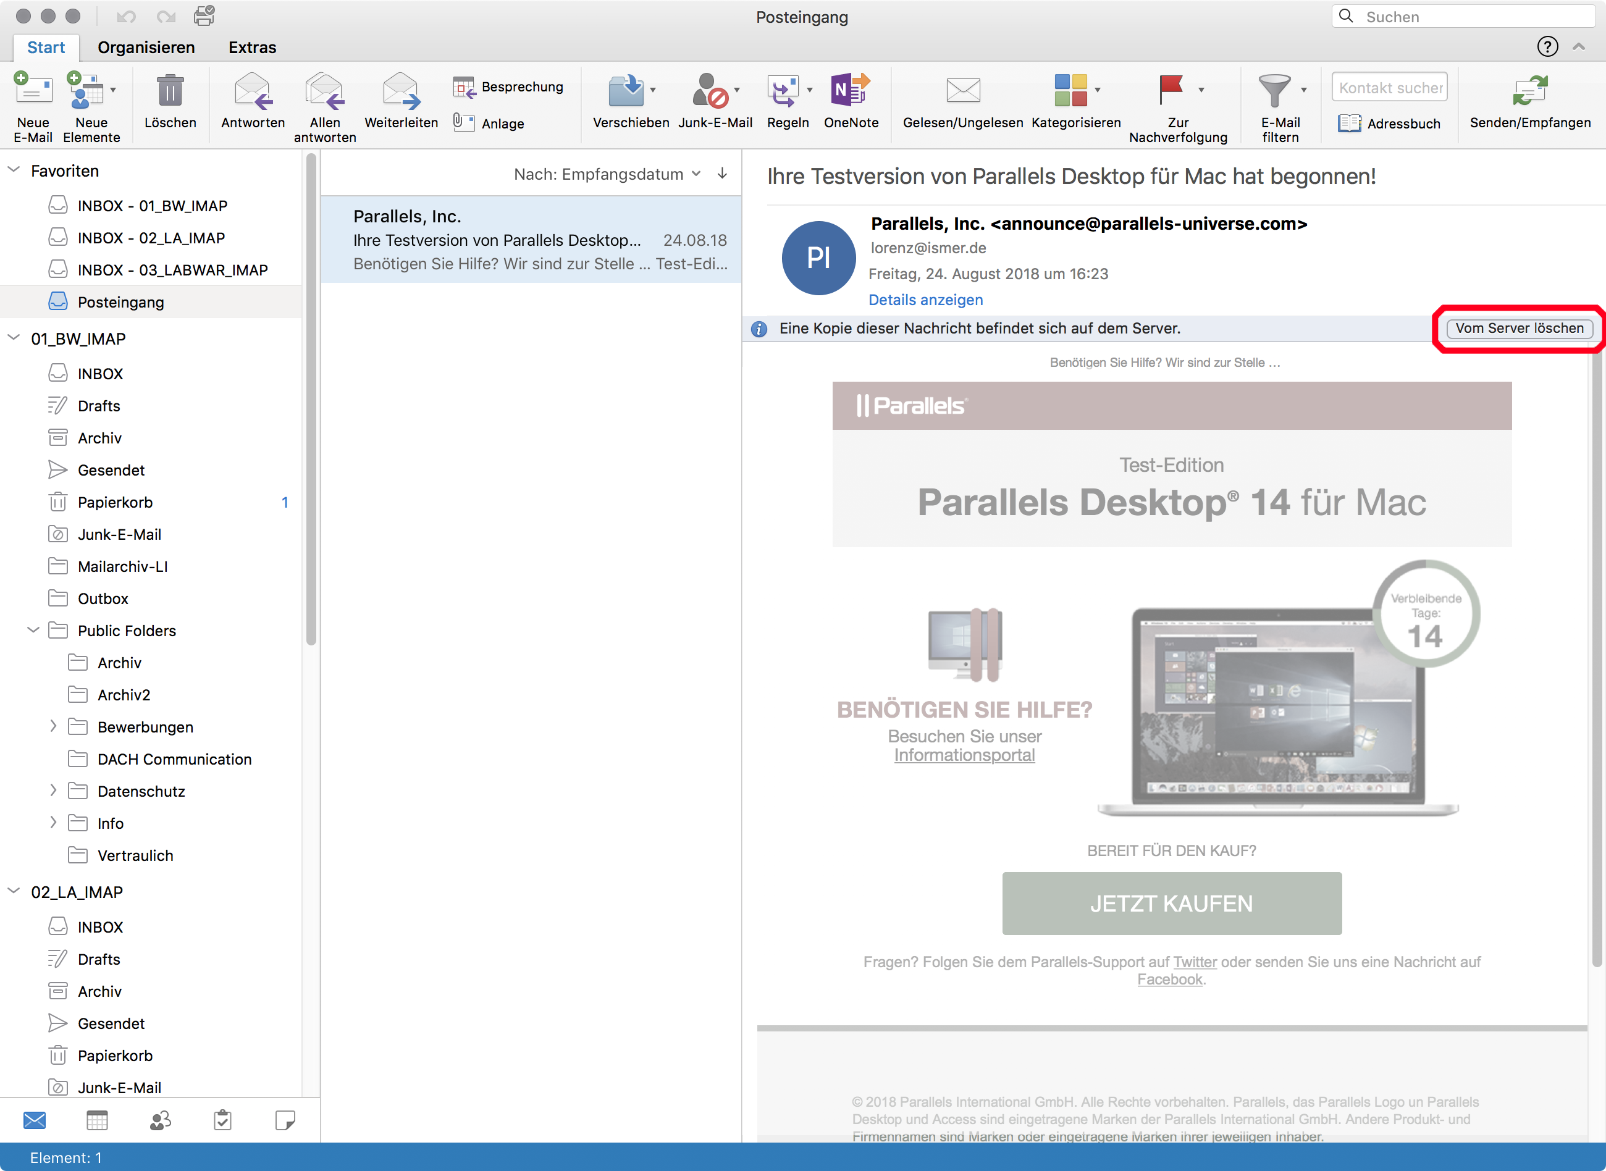Expand the Bewerbungen folder

53,726
